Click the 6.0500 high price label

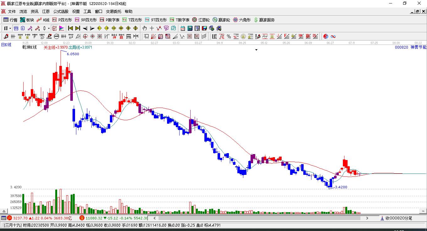pyautogui.click(x=73, y=54)
